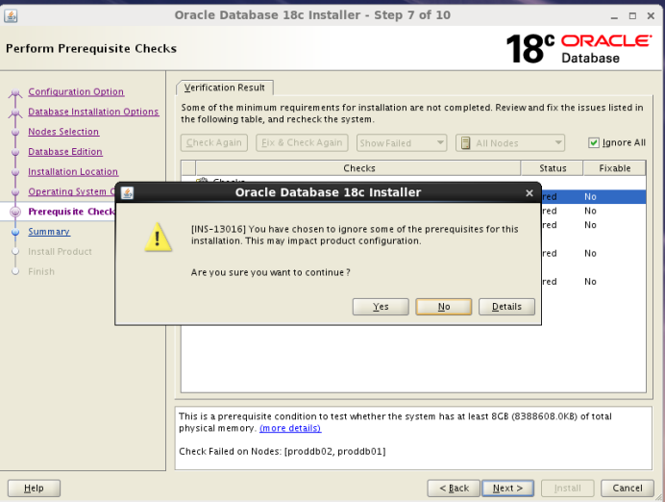The height and width of the screenshot is (502, 665).
Task: Click the Next > button
Action: [x=507, y=488]
